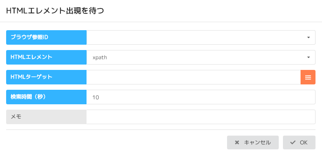Click the blue ブラウザ参照ID label

point(46,37)
